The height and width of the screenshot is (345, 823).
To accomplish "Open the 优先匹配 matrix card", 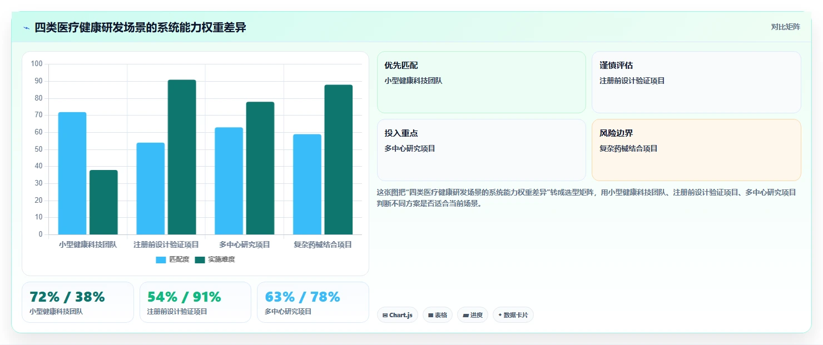I will pos(482,82).
